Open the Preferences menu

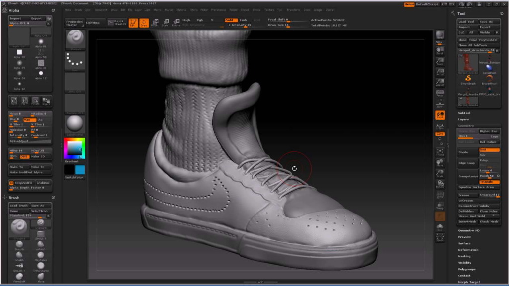click(x=218, y=10)
